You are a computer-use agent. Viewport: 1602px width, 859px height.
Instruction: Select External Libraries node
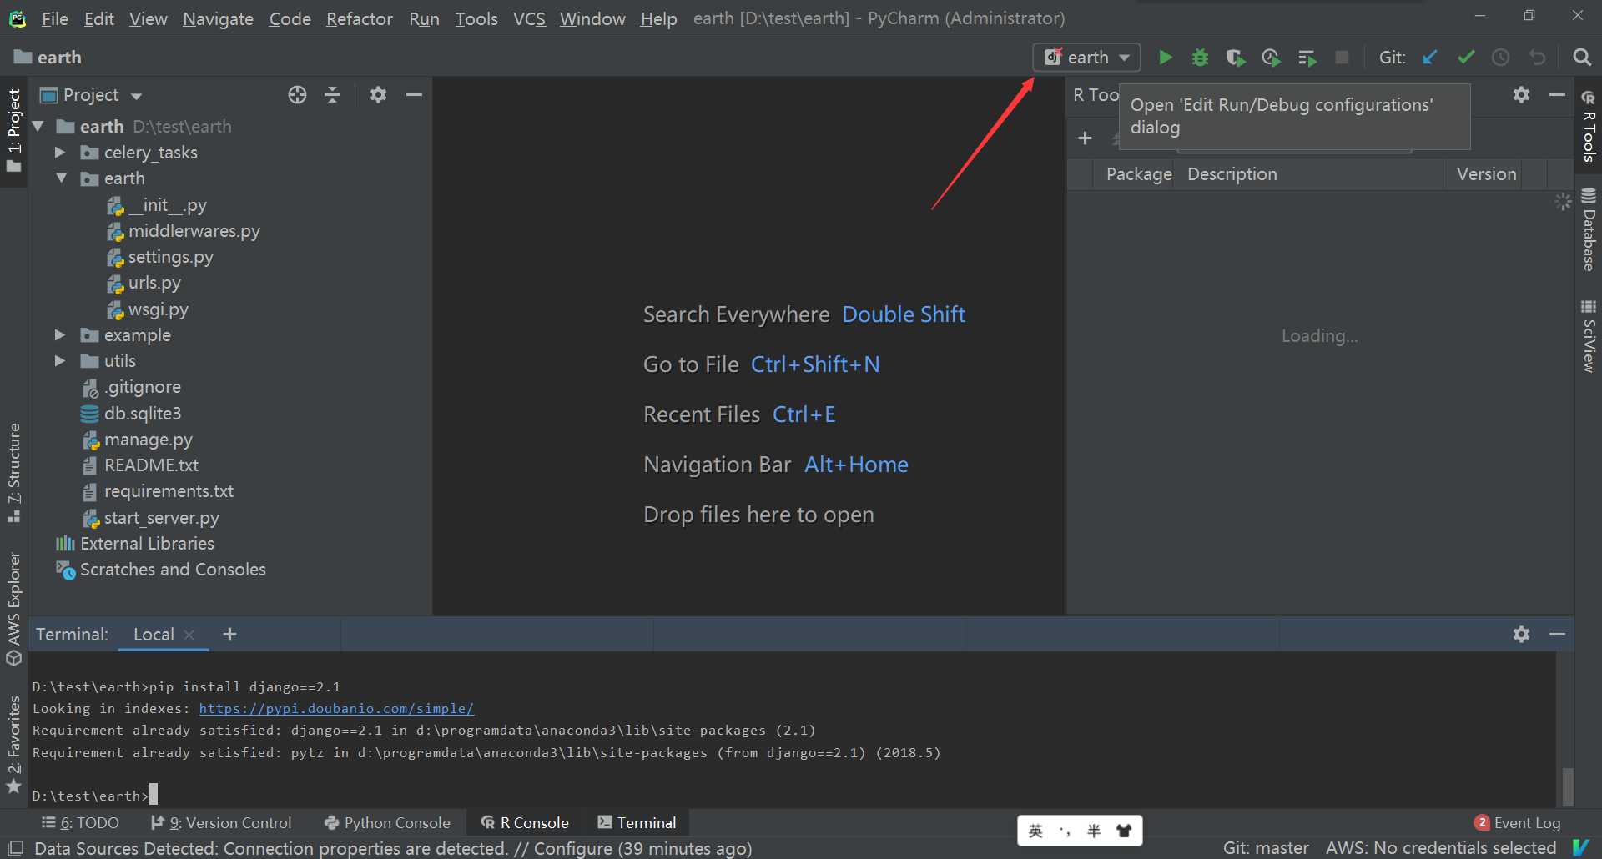pyautogui.click(x=147, y=544)
